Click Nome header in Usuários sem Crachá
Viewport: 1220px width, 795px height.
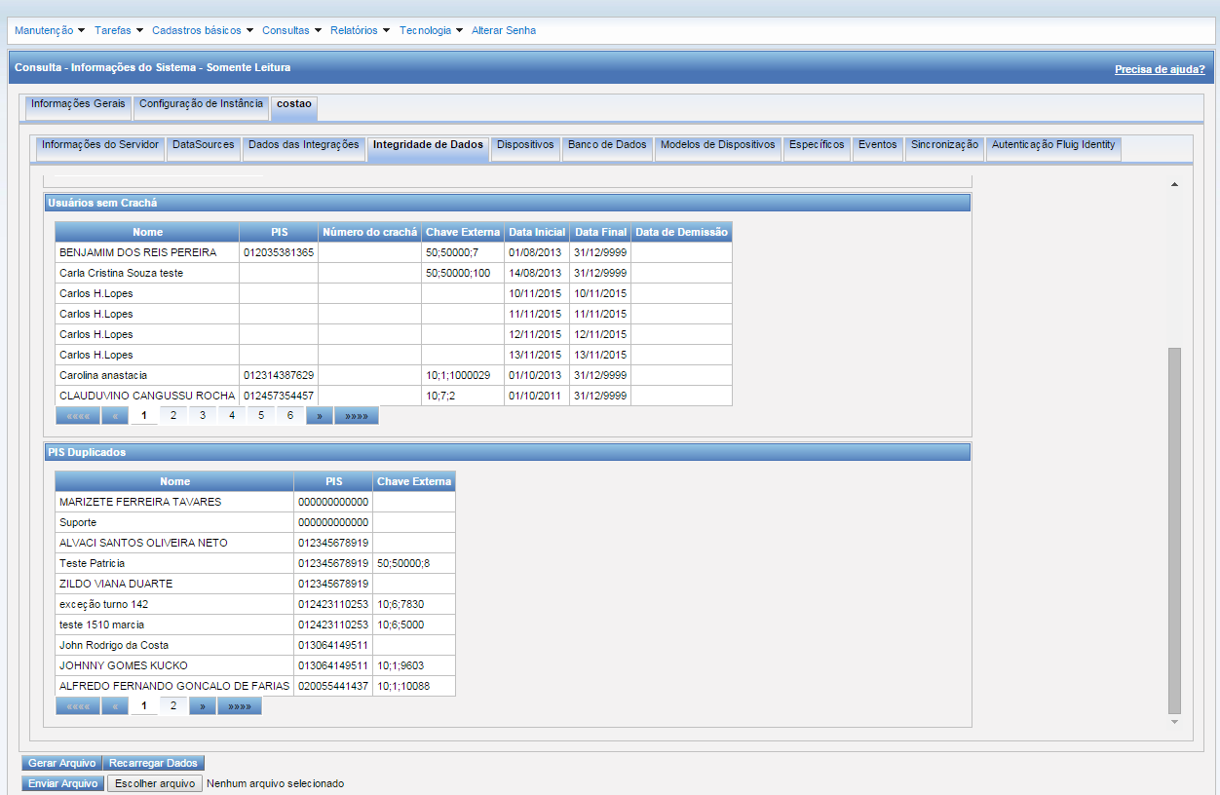pyautogui.click(x=147, y=232)
